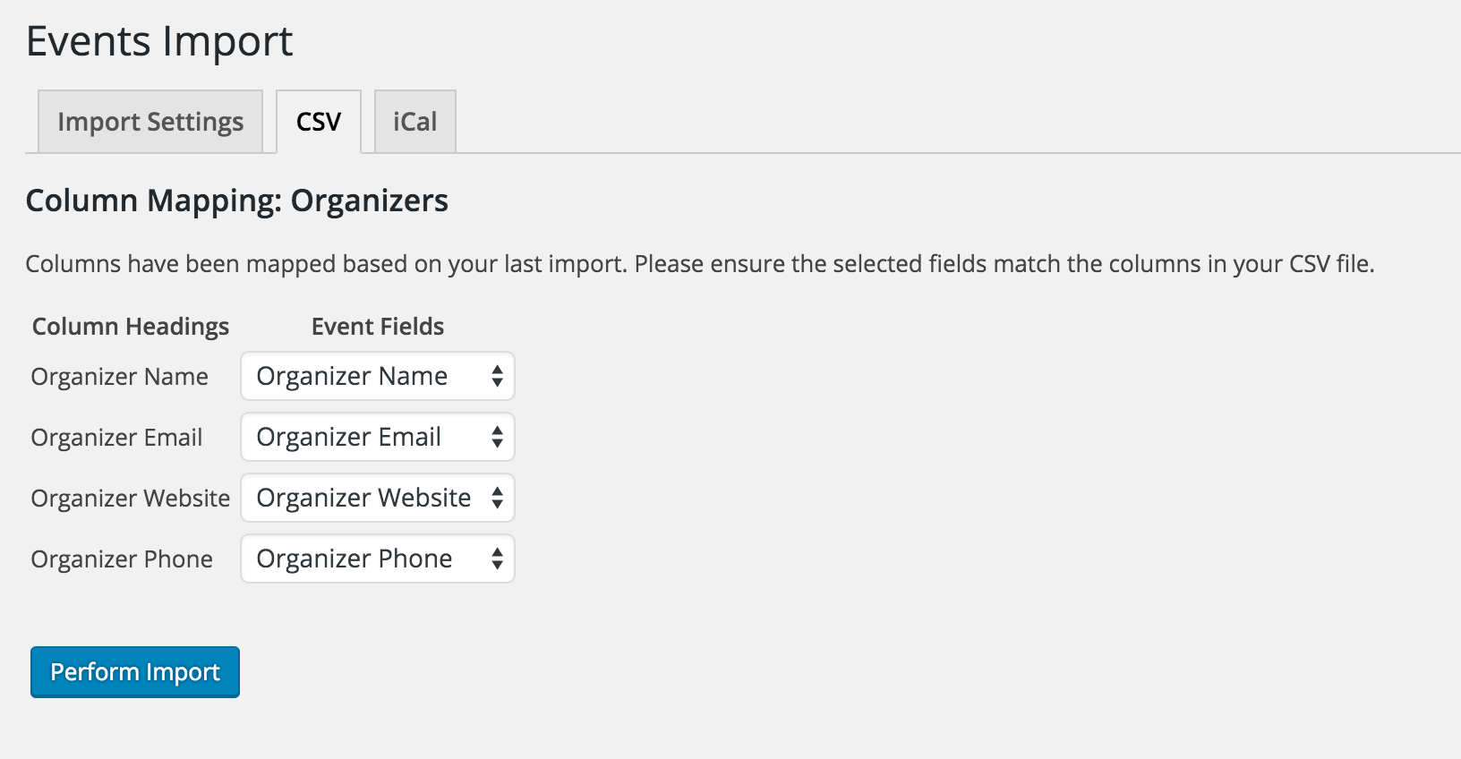Open the iCal tab
Viewport: 1461px width, 759px height.
[415, 122]
